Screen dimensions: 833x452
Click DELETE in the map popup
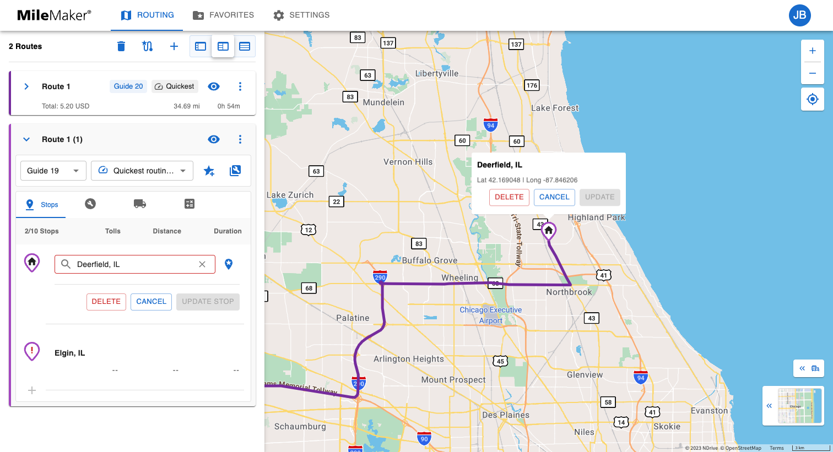509,197
